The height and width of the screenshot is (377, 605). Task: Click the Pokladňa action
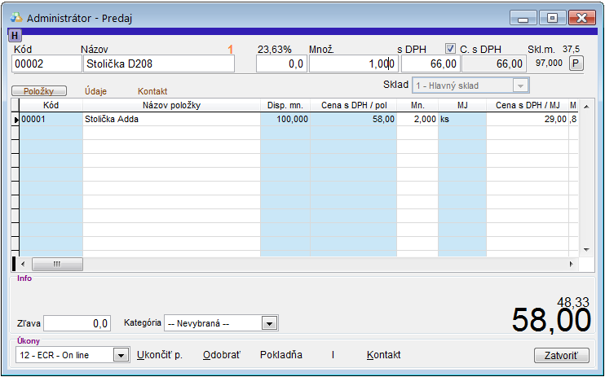[x=280, y=355]
